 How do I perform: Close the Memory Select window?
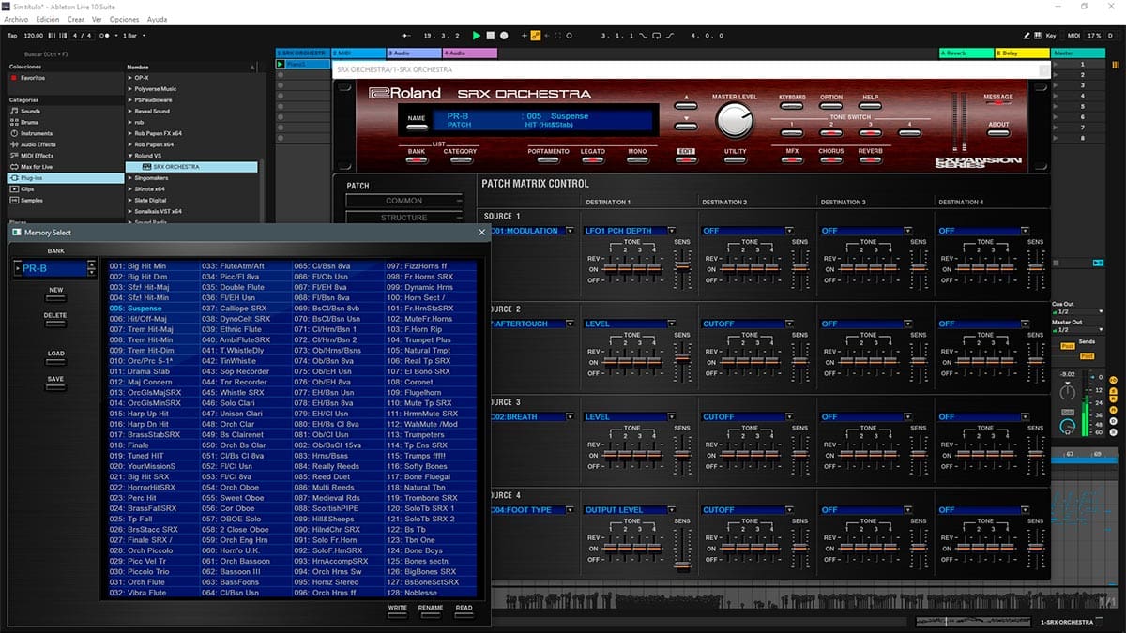click(x=481, y=233)
